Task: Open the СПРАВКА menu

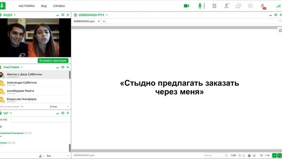Action: [x=59, y=6]
